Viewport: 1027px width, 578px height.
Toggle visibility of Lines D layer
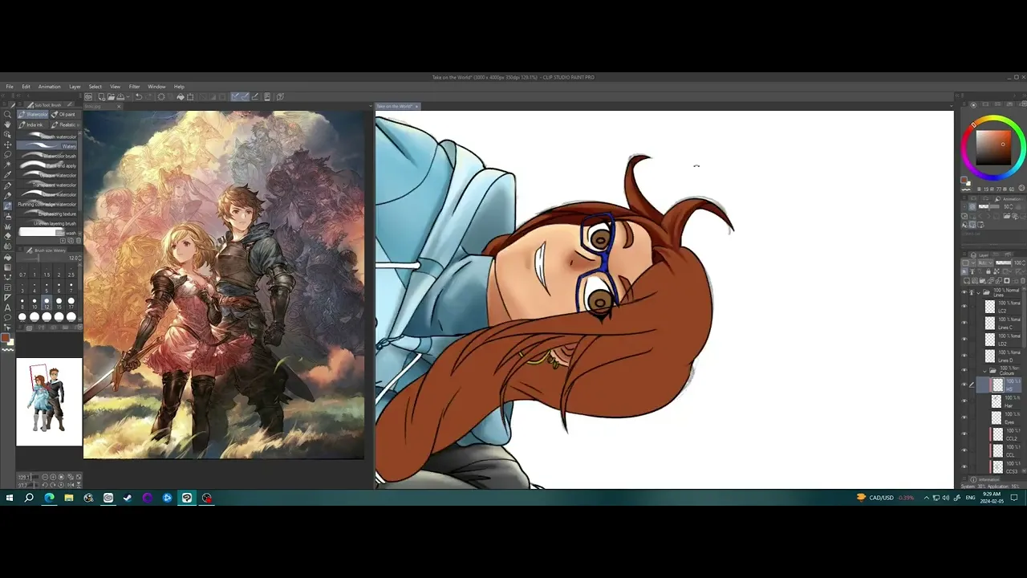click(964, 356)
